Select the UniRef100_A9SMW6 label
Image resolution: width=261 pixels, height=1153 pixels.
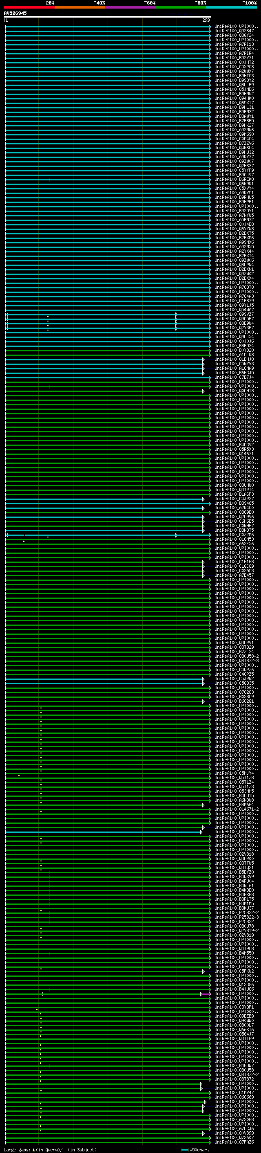[234, 130]
